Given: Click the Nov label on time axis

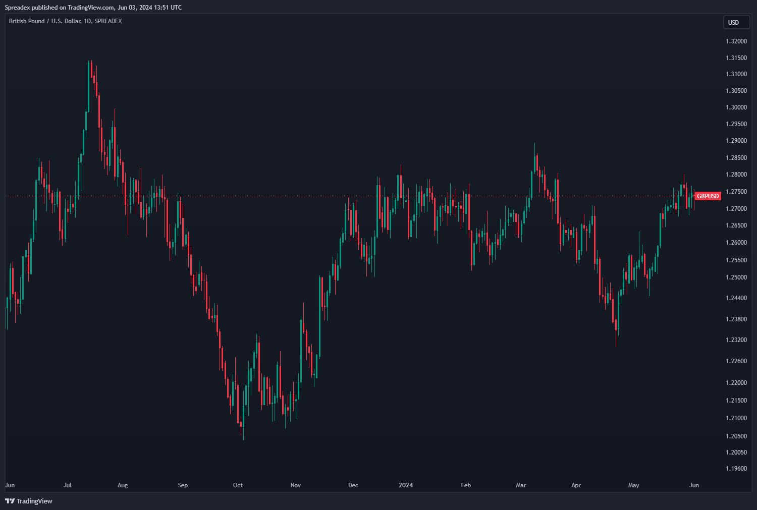Looking at the screenshot, I should (x=296, y=485).
